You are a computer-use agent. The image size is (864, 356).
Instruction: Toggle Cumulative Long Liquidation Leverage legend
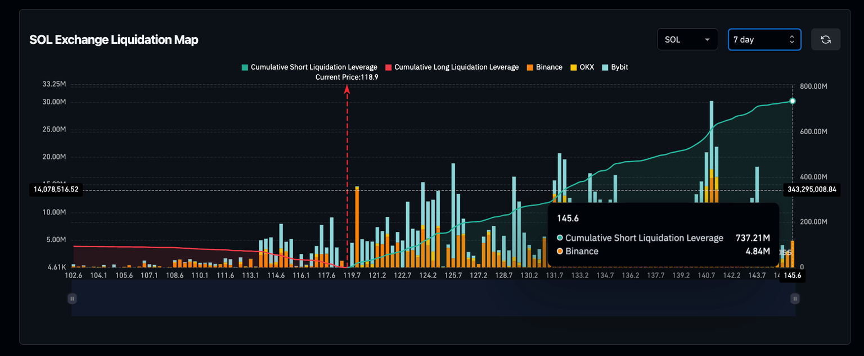click(452, 67)
